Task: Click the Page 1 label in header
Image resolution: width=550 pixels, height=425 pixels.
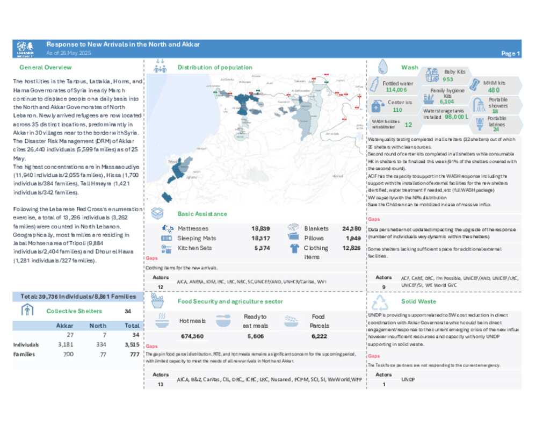Action: tap(510, 53)
